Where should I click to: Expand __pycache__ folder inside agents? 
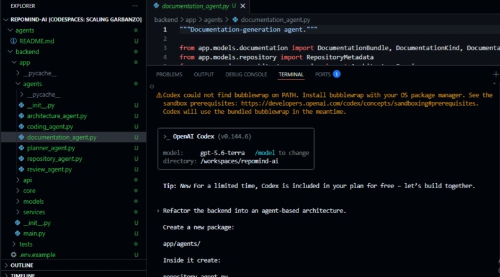pos(22,94)
